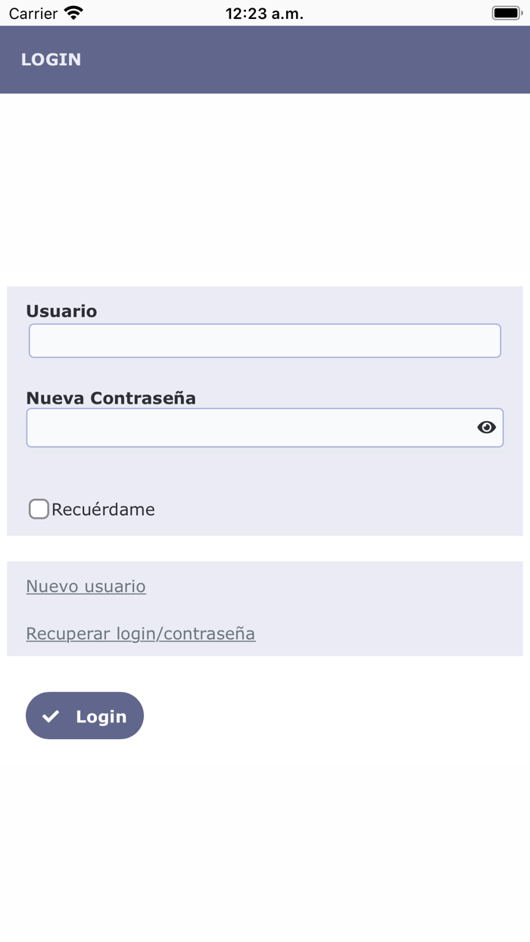Enable the Recuérdame checkbox
Image resolution: width=530 pixels, height=942 pixels.
tap(38, 509)
